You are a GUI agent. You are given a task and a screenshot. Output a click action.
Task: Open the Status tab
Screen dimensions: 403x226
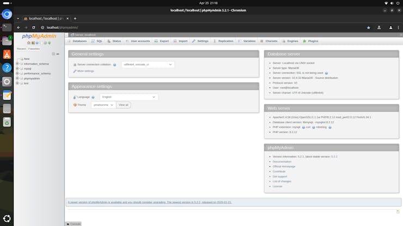point(114,41)
